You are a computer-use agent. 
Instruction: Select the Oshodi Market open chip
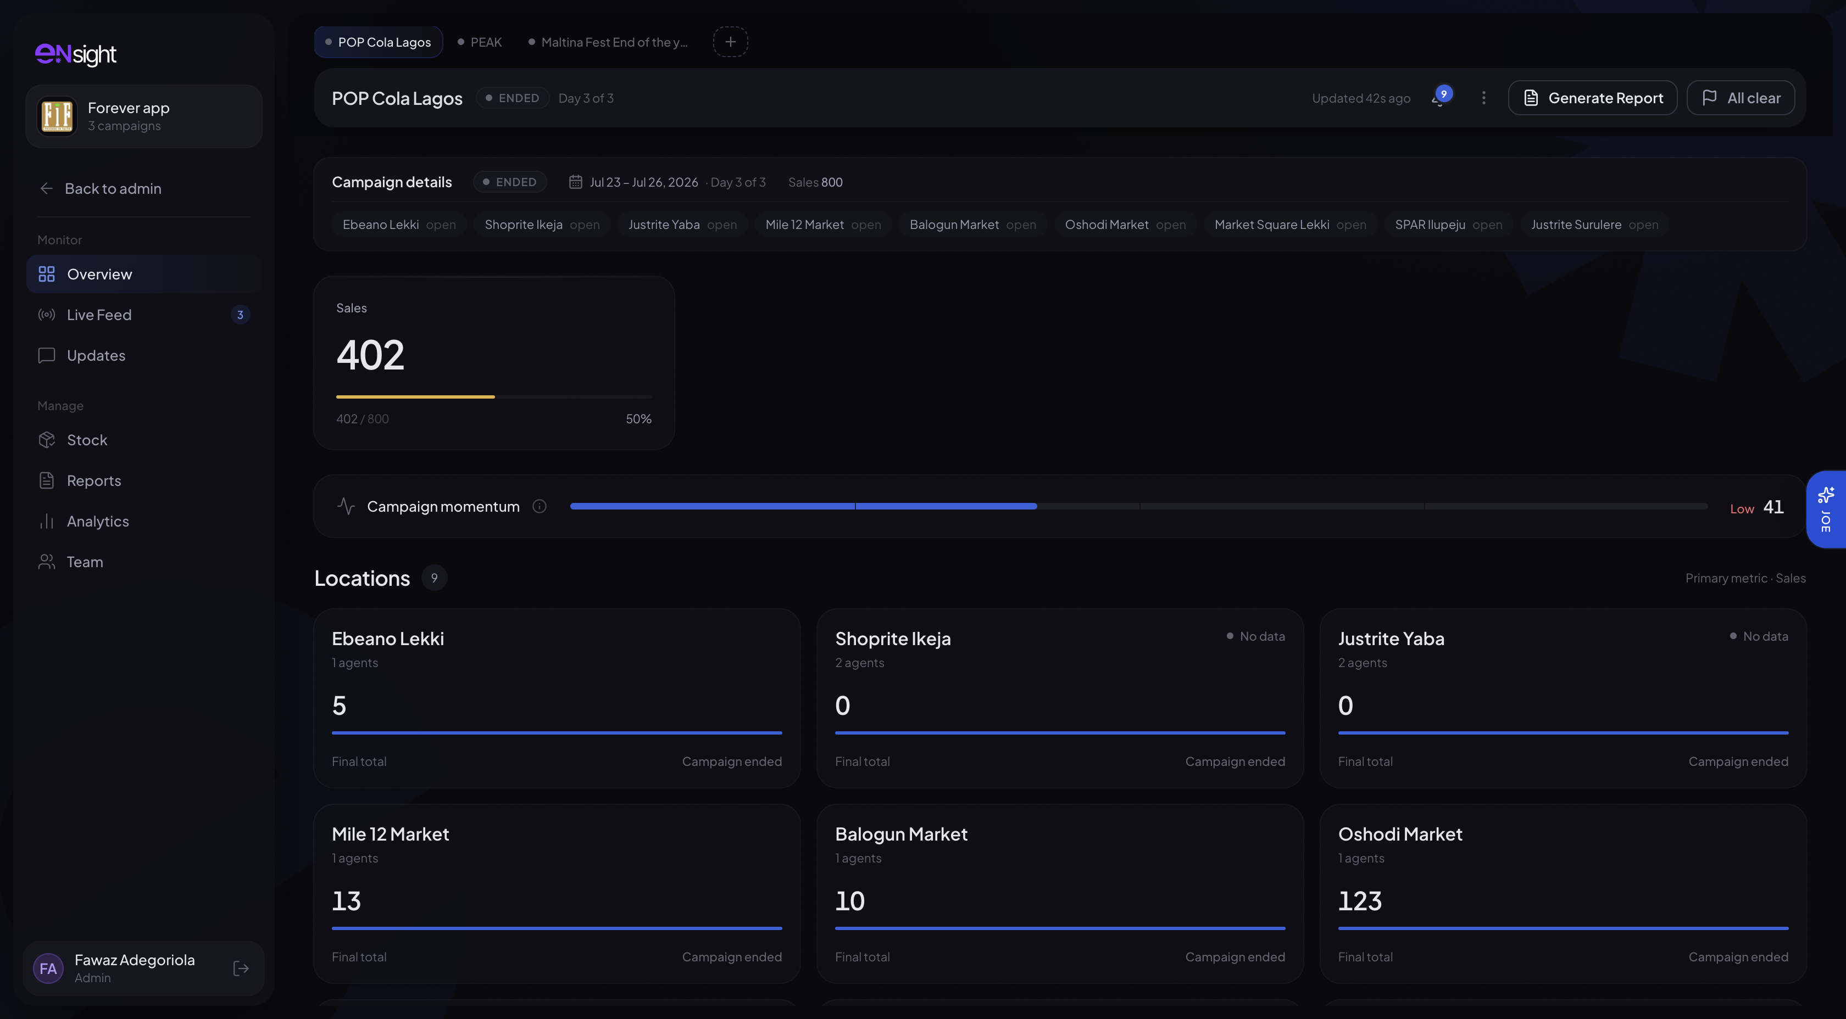click(1125, 225)
